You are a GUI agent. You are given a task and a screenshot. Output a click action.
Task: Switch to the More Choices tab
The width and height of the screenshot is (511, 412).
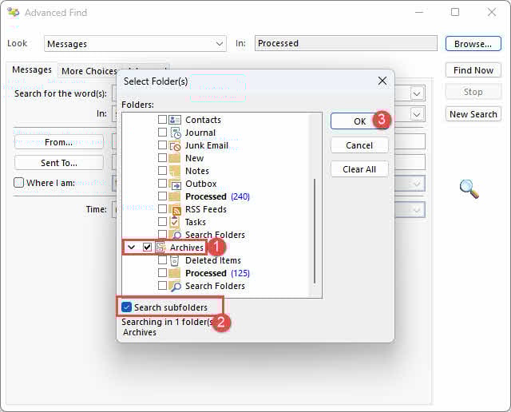(x=89, y=71)
